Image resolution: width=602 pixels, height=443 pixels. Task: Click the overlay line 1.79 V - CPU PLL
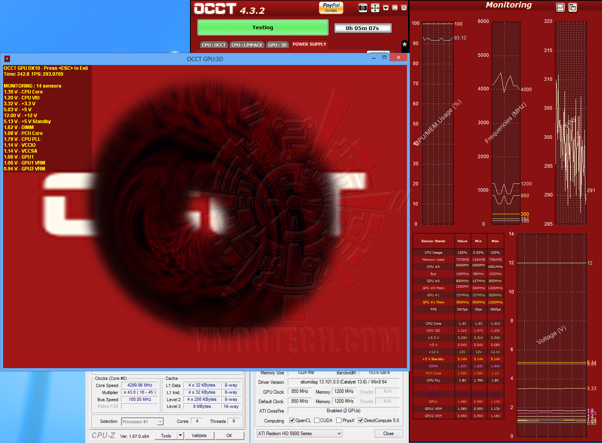(x=22, y=139)
